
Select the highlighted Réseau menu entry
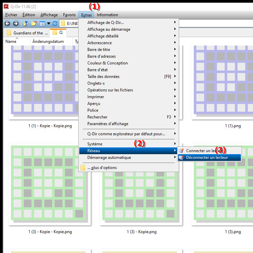129,151
